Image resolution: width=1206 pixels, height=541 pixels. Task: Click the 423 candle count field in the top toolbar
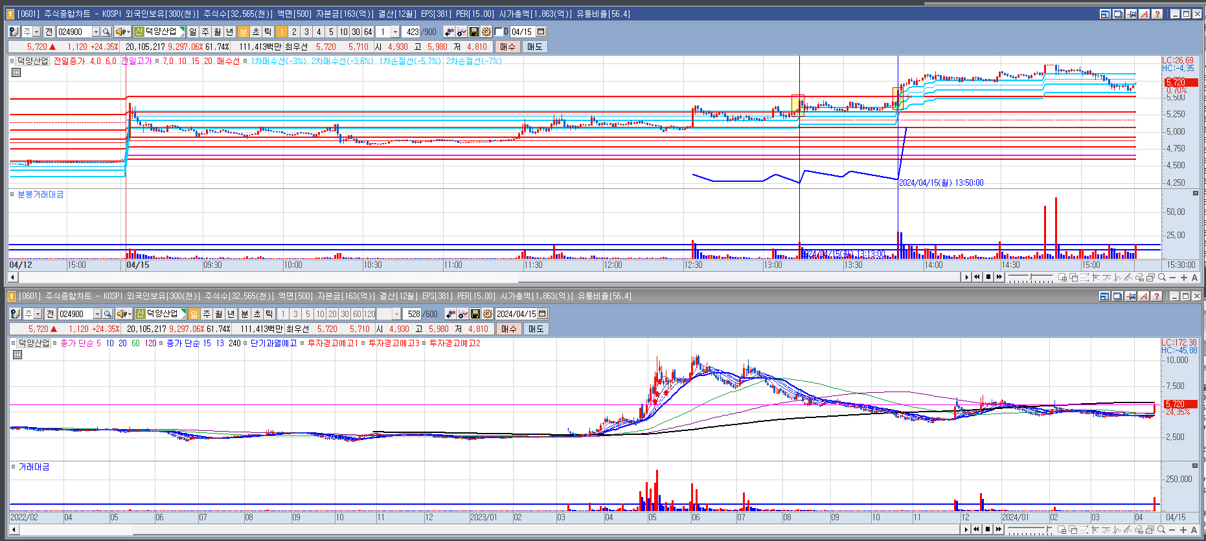click(x=411, y=32)
